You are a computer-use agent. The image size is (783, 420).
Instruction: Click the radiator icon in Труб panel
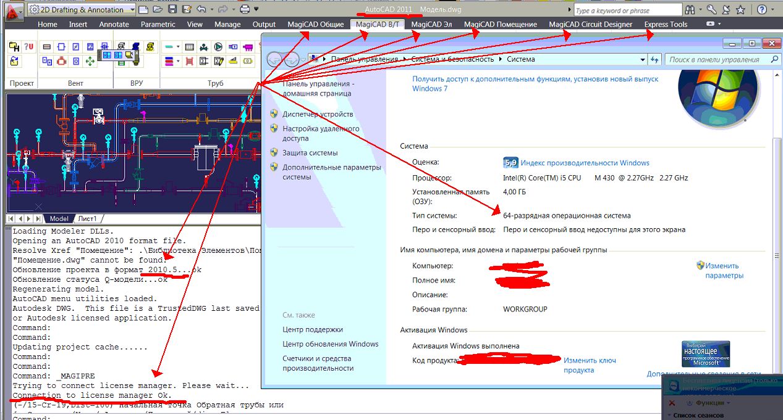(189, 47)
